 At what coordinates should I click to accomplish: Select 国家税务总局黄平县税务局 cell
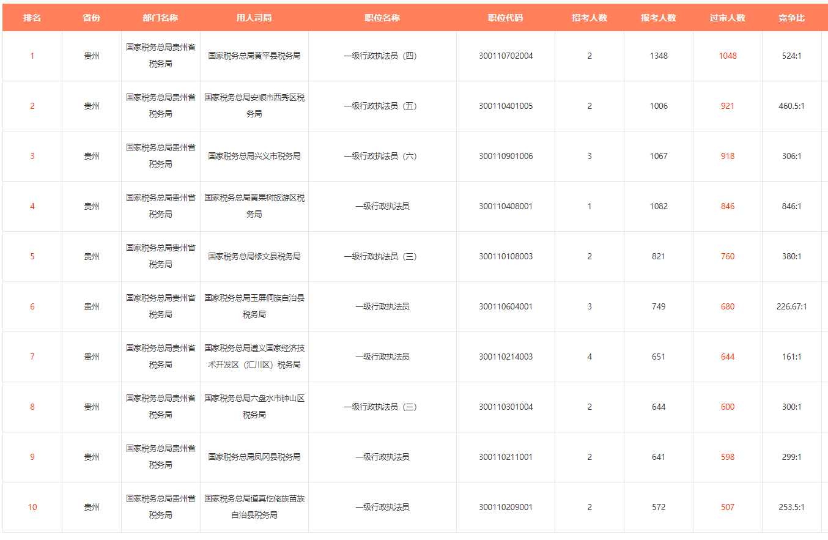point(254,56)
